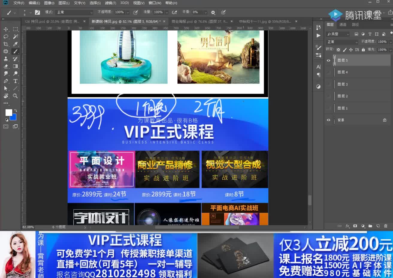Image resolution: width=393 pixels, height=278 pixels.
Task: Create a new adjustment layer
Action: 363,226
